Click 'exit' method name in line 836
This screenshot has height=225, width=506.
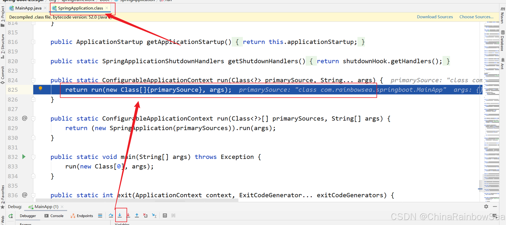point(124,195)
